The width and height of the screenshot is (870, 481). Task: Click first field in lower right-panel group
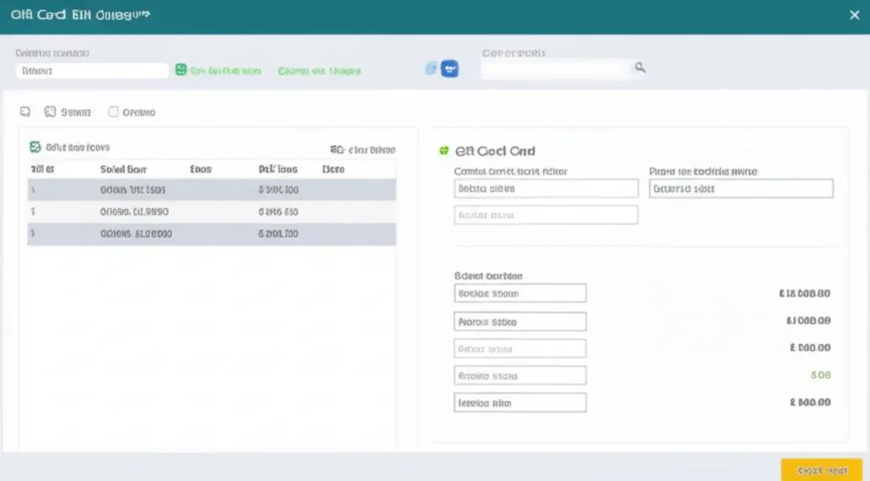tap(520, 293)
